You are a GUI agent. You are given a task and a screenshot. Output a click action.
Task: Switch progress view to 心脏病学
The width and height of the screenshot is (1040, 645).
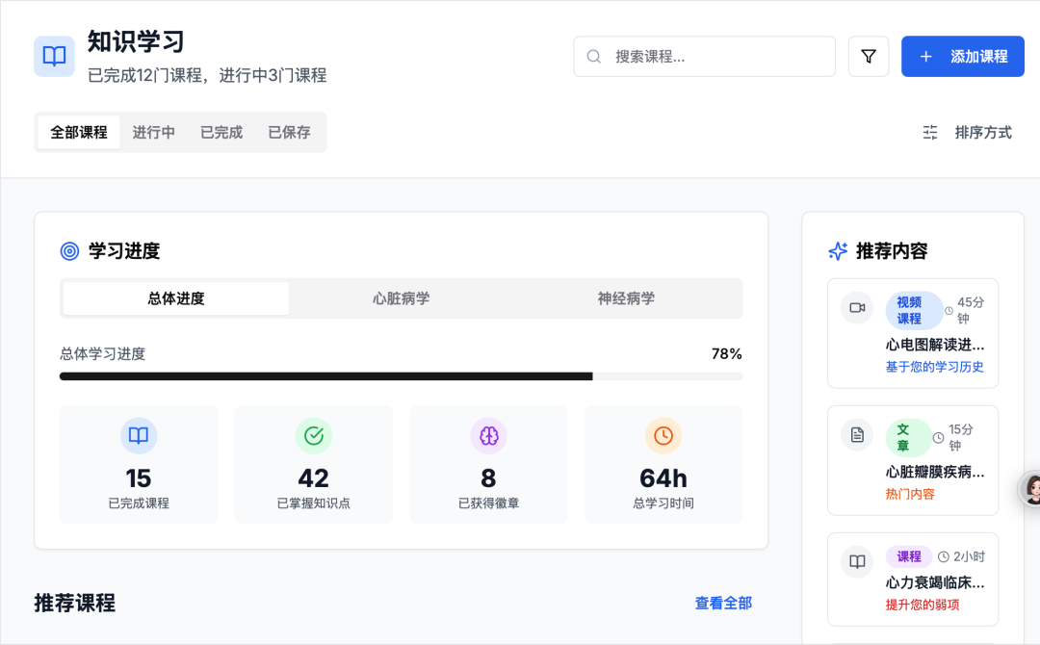402,298
